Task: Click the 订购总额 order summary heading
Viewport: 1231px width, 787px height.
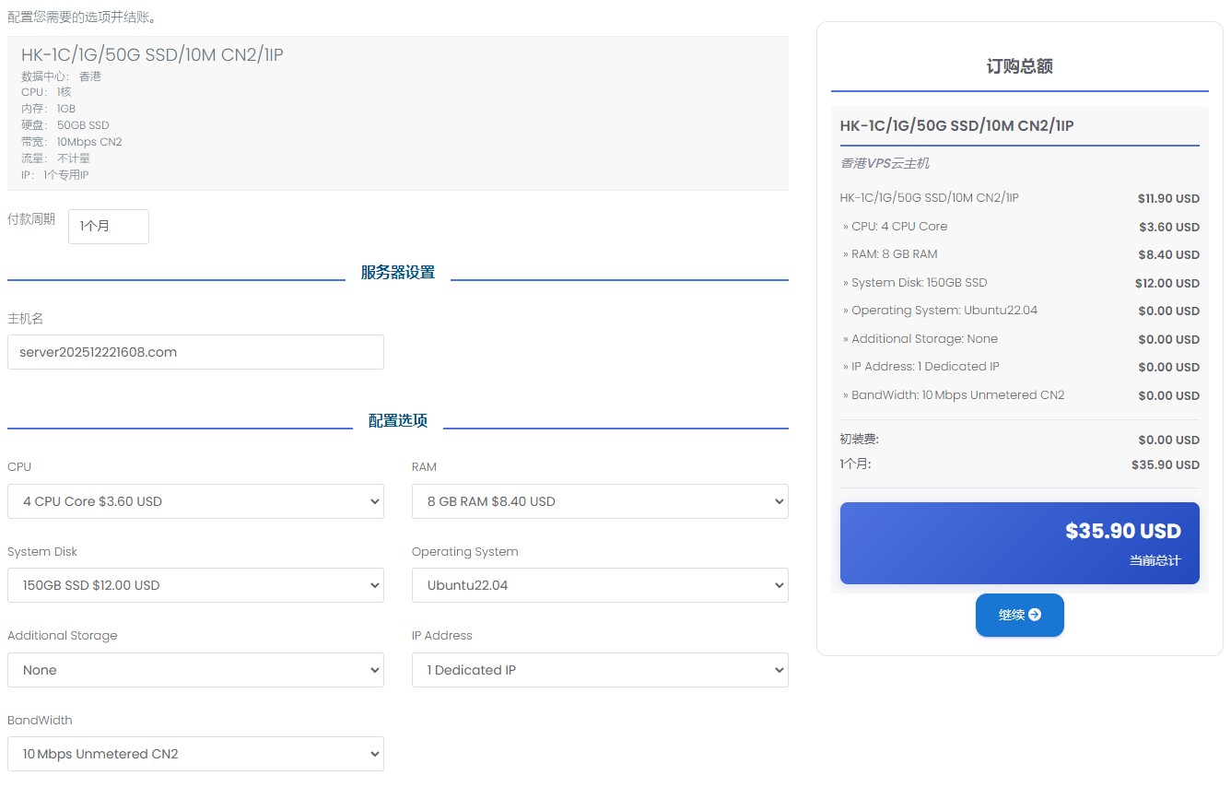Action: point(1019,66)
